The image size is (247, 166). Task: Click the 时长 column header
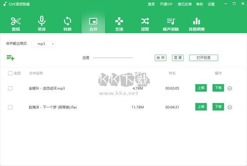[x=172, y=73]
